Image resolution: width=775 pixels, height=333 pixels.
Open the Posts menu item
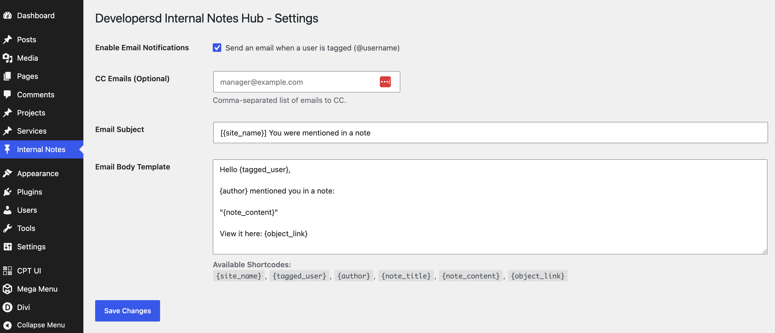coord(41,39)
